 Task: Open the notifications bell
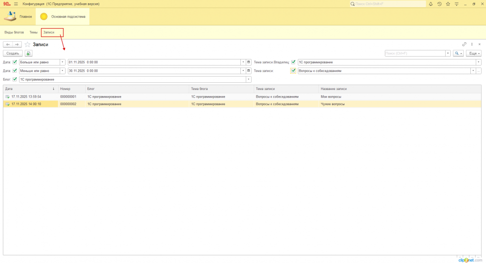click(430, 4)
